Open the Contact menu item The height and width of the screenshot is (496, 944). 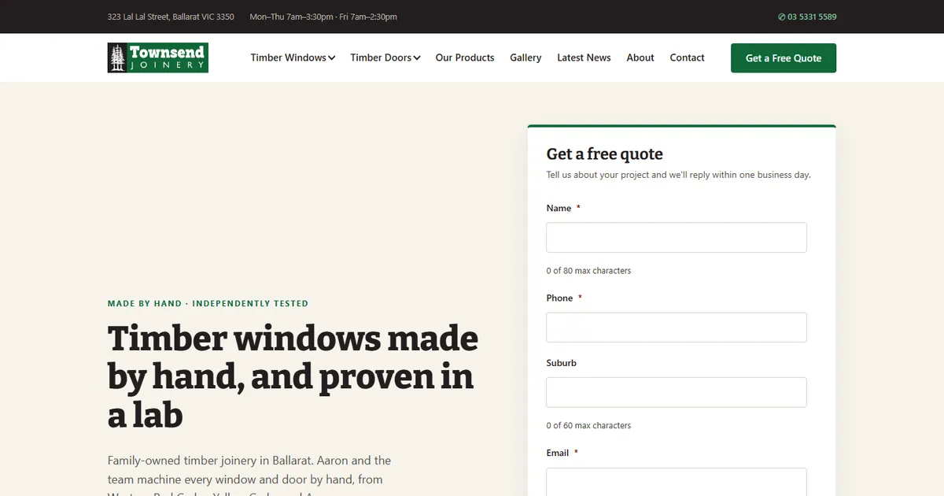(687, 57)
